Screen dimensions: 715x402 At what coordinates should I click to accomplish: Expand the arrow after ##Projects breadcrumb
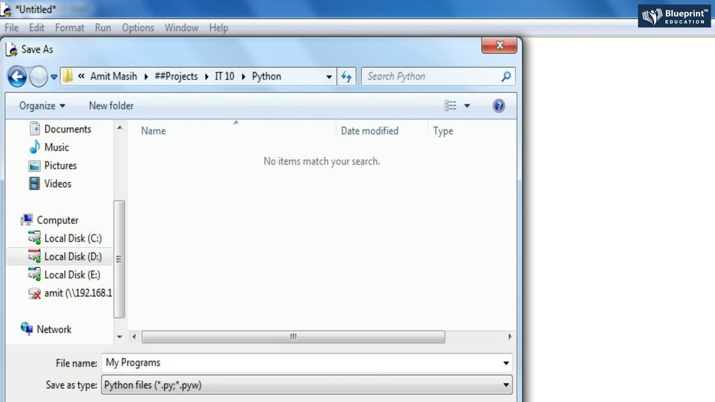pos(207,76)
